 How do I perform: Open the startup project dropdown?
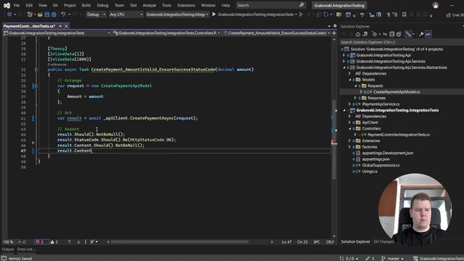pos(177,14)
